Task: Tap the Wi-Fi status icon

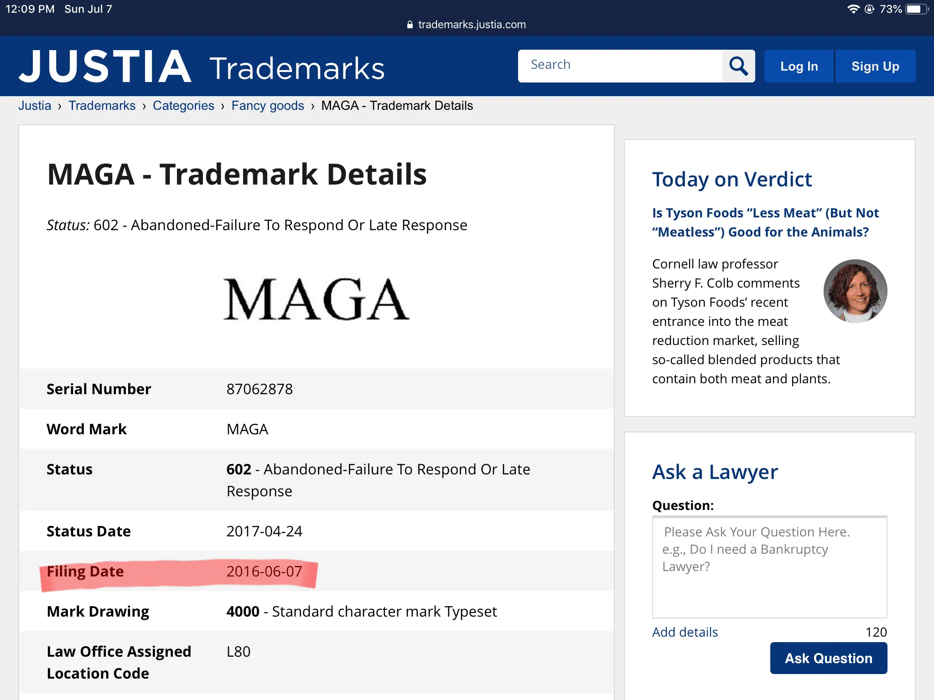Action: pyautogui.click(x=853, y=9)
